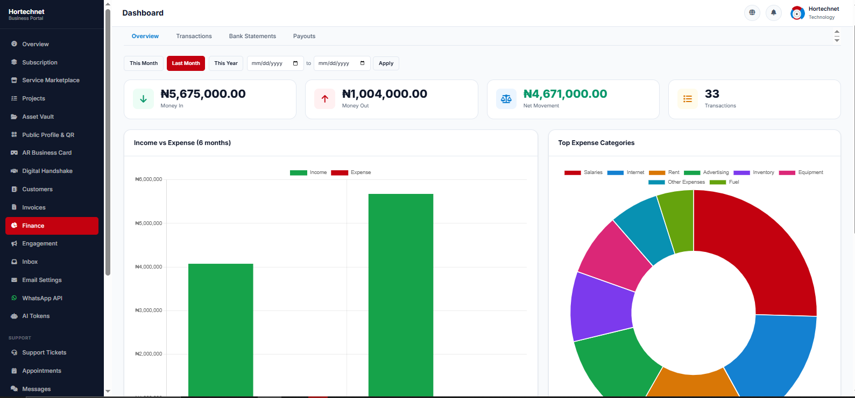This screenshot has width=855, height=398.
Task: Click the Net Movement scales icon
Action: click(x=506, y=99)
